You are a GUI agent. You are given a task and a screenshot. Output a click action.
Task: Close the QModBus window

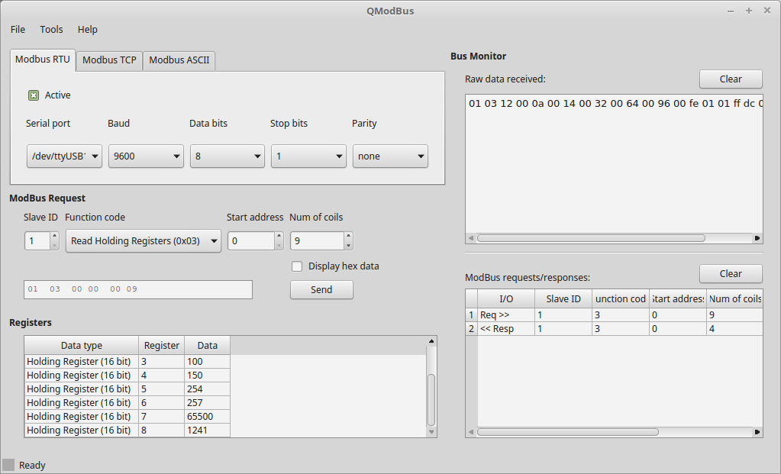click(x=767, y=11)
